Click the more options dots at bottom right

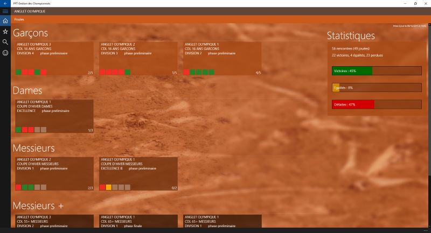click(426, 230)
